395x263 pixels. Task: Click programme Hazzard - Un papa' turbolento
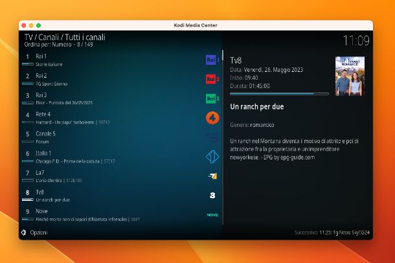click(x=65, y=122)
